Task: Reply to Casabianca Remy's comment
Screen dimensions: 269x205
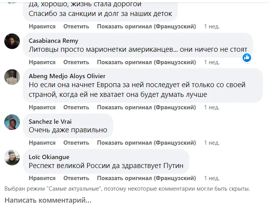Action: [x=76, y=62]
